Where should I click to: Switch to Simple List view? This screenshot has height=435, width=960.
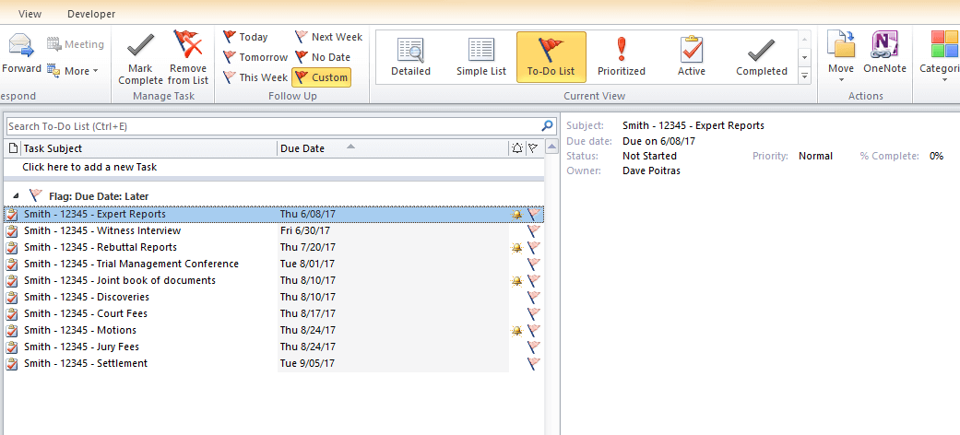481,57
